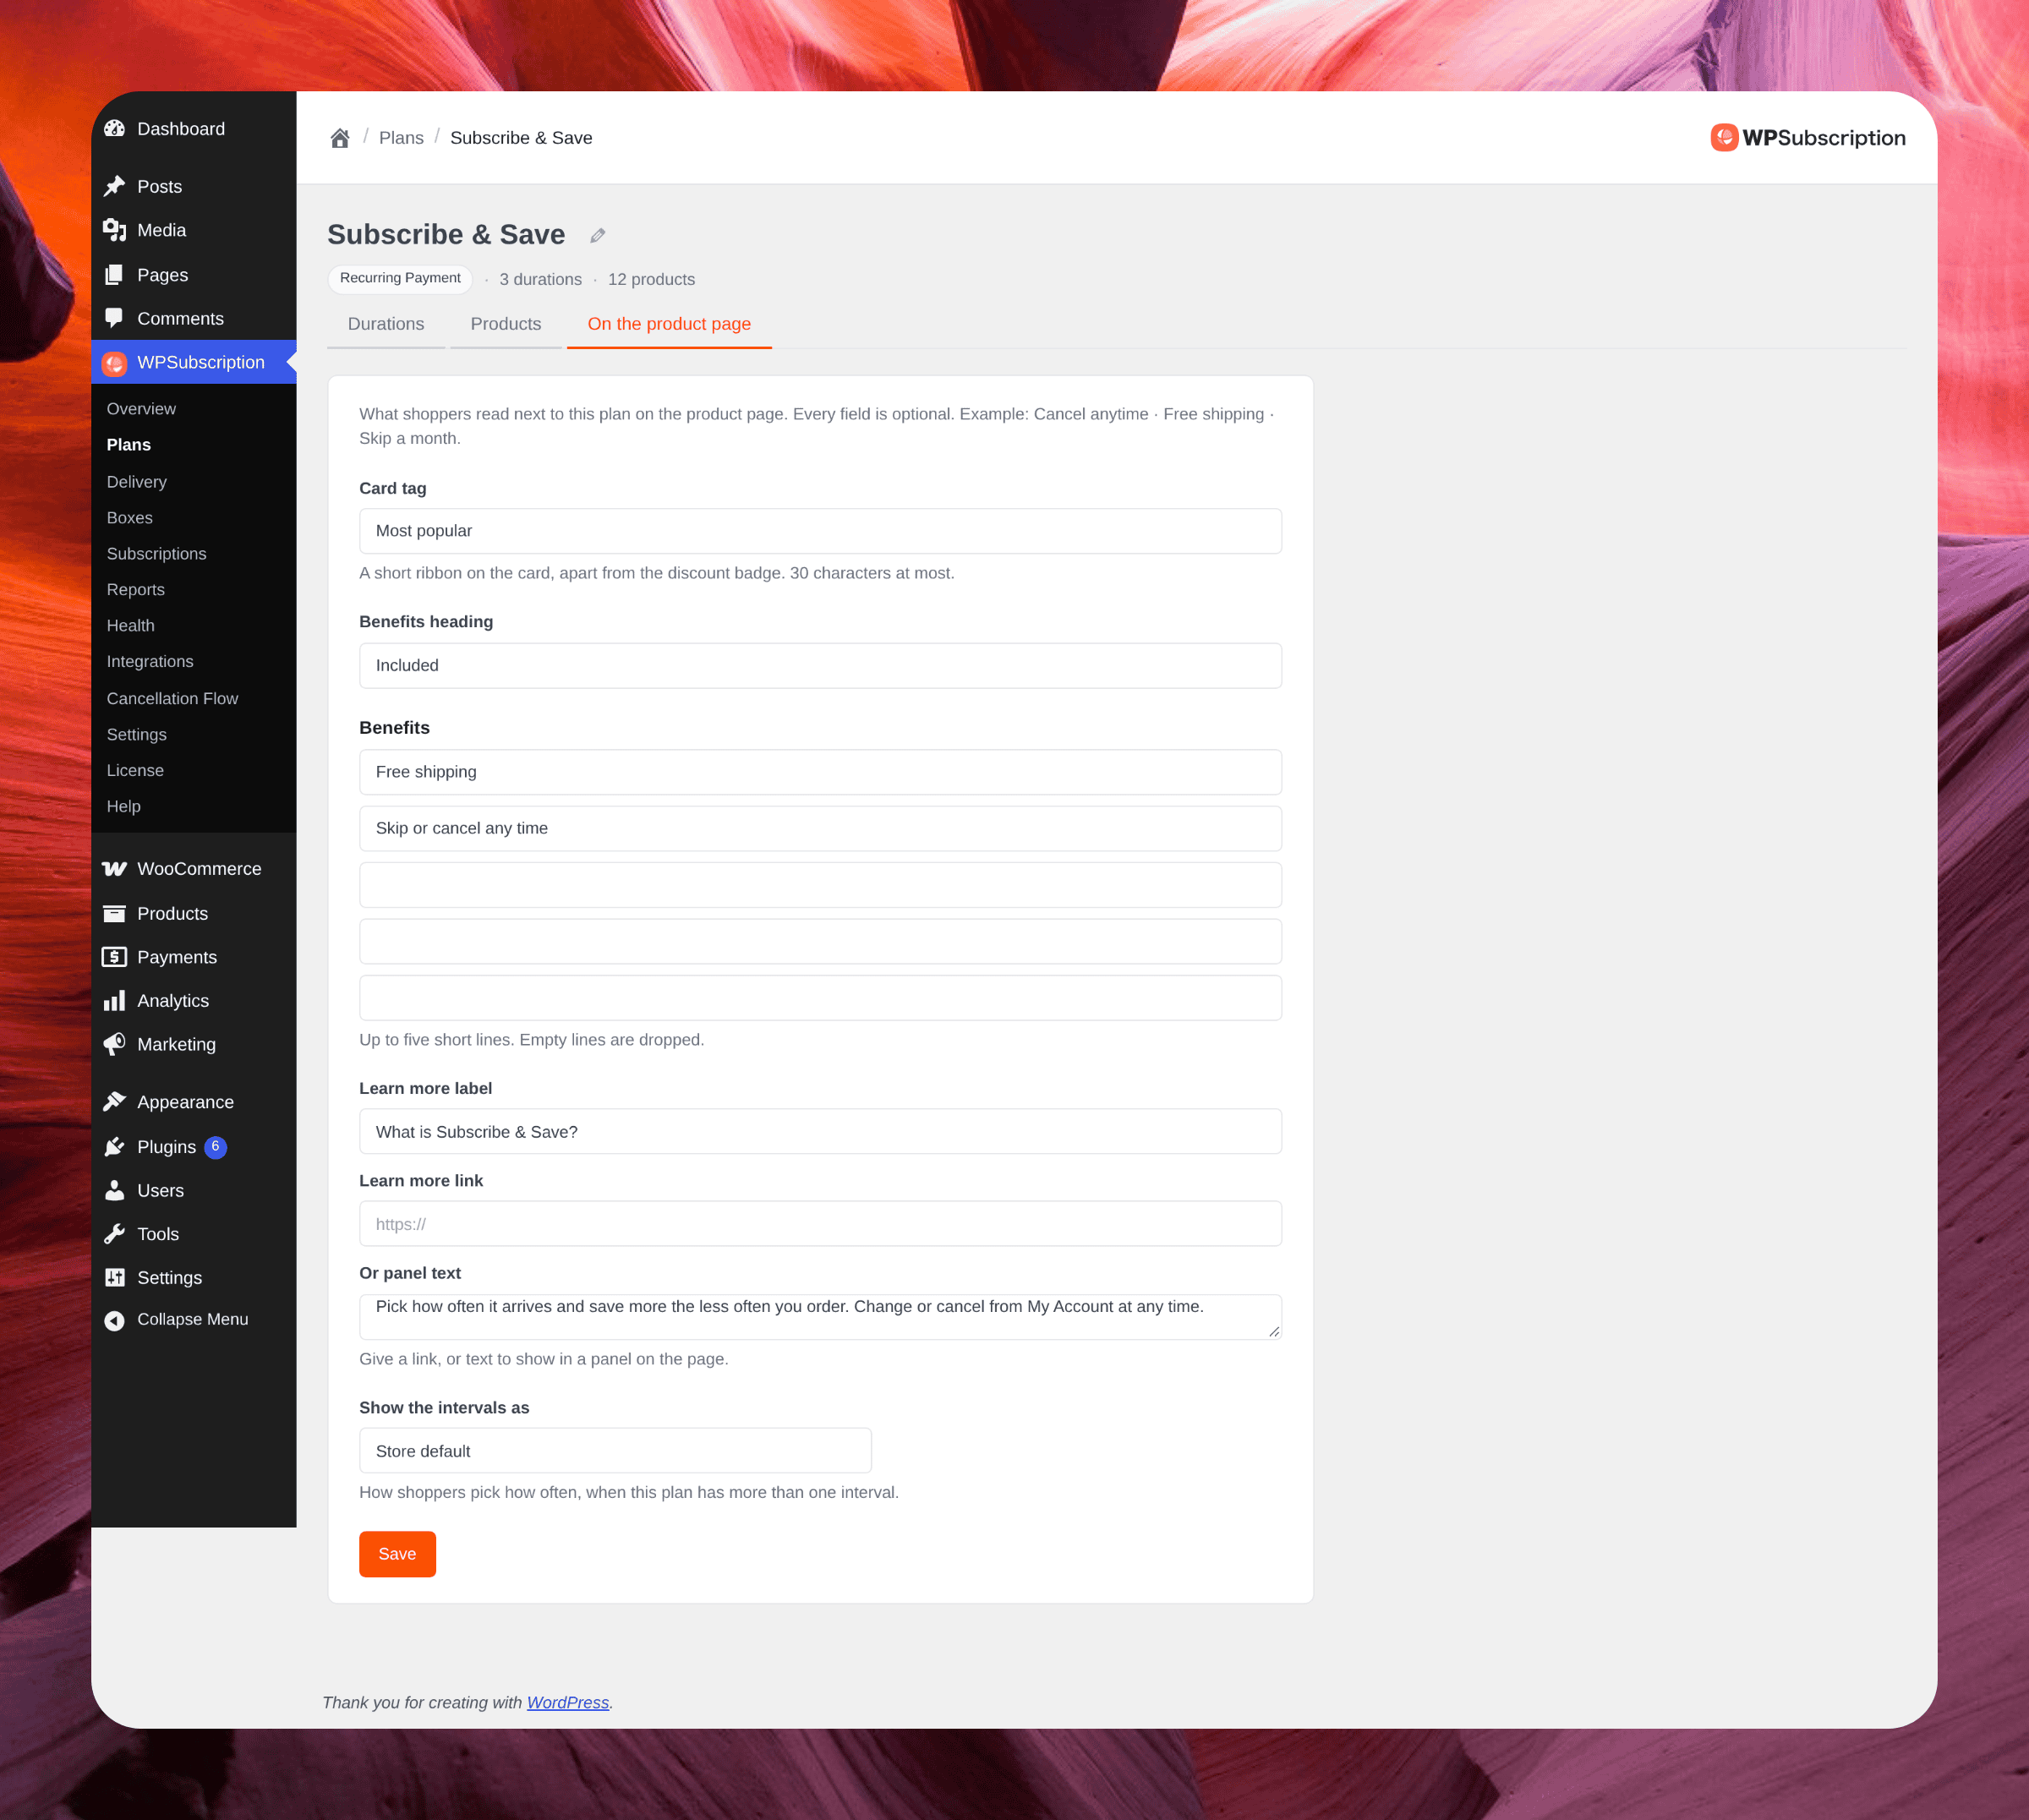2029x1820 pixels.
Task: Click the Payments dollar icon
Action: [115, 957]
